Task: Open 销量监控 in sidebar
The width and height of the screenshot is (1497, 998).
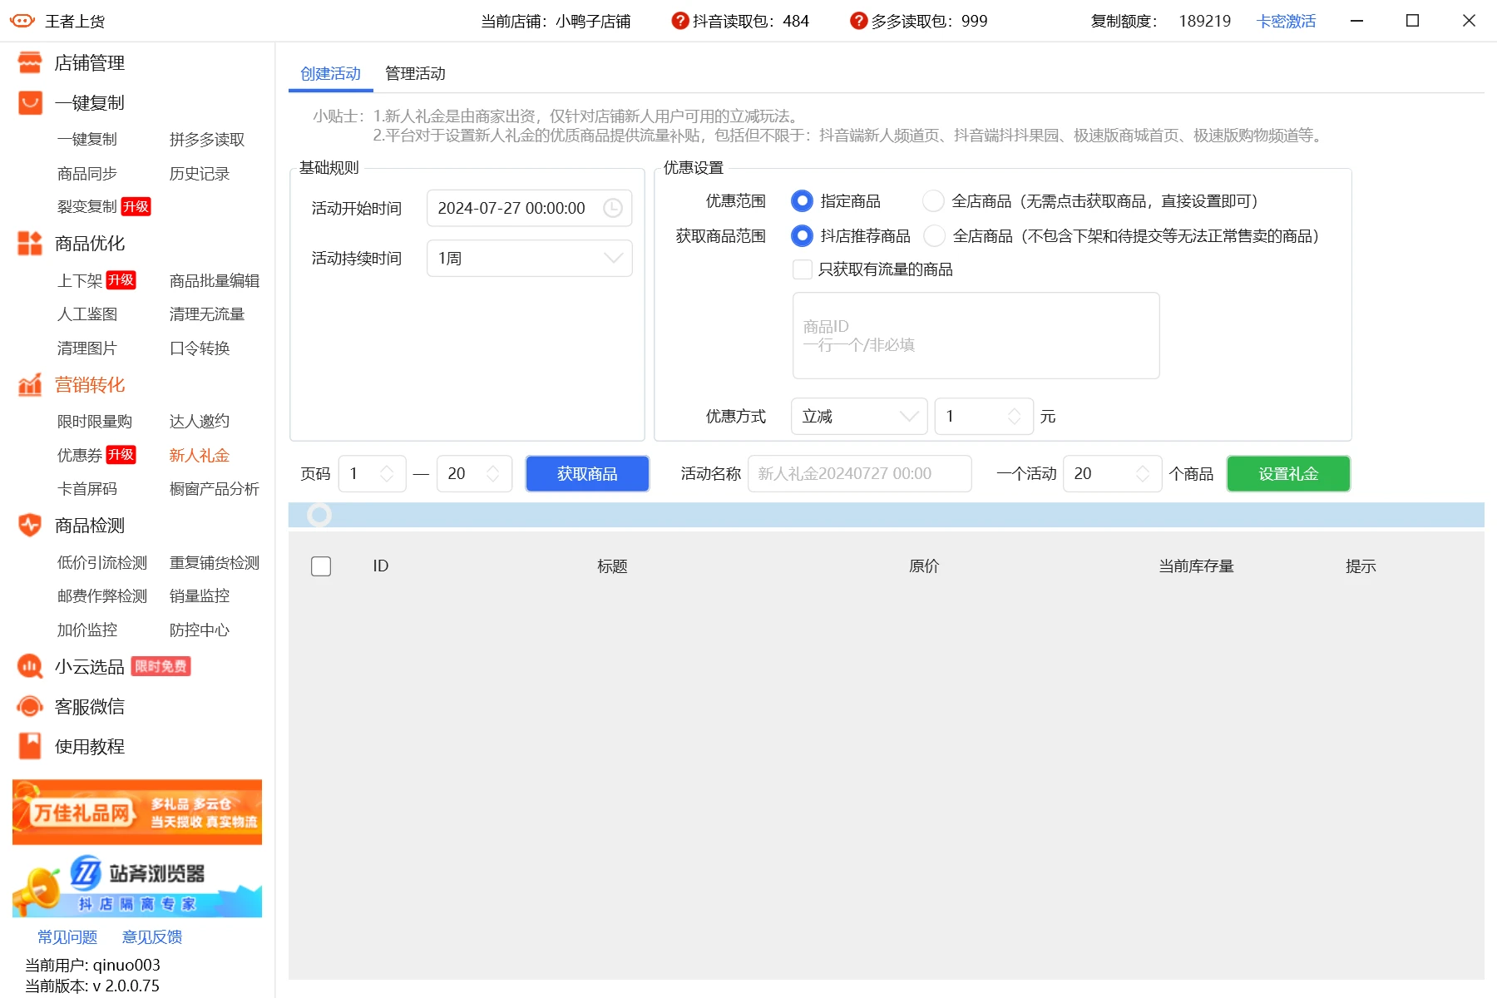Action: point(200,595)
